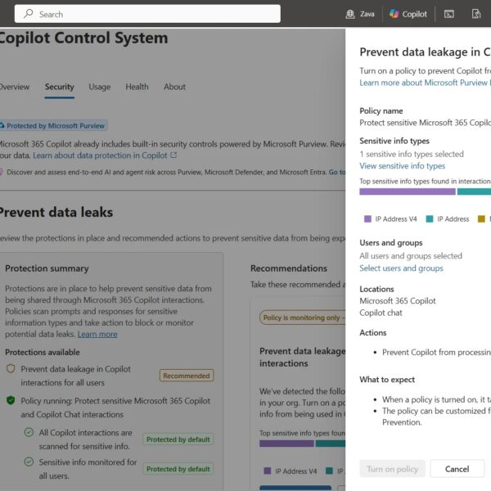Click Protected by default badge for monitored users
Image resolution: width=491 pixels, height=491 pixels.
(x=178, y=469)
